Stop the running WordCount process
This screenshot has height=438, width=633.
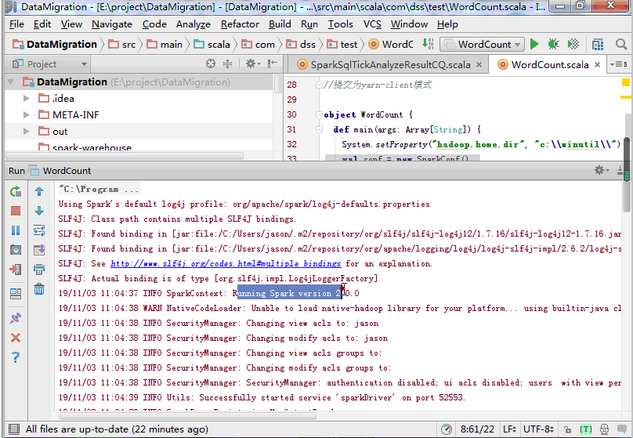pyautogui.click(x=16, y=211)
